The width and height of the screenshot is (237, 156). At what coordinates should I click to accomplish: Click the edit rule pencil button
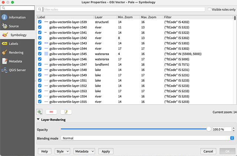(66, 112)
